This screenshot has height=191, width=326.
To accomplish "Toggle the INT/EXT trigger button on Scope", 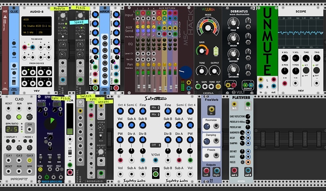I will click(317, 70).
